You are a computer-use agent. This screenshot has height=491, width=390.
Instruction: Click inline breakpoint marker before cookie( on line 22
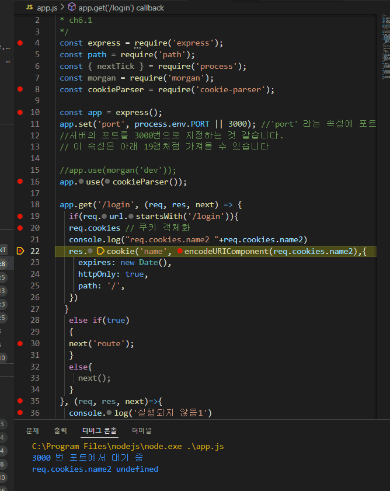pyautogui.click(x=100, y=251)
